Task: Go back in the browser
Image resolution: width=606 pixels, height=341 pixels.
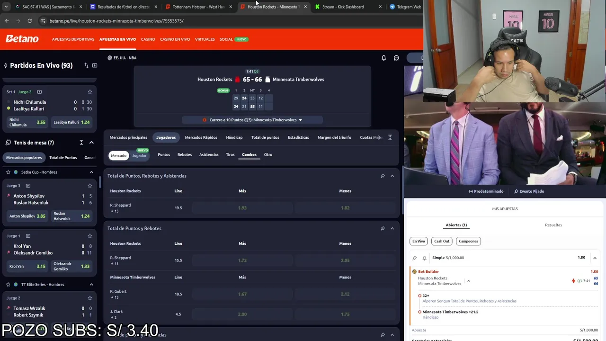Action: coord(7,21)
